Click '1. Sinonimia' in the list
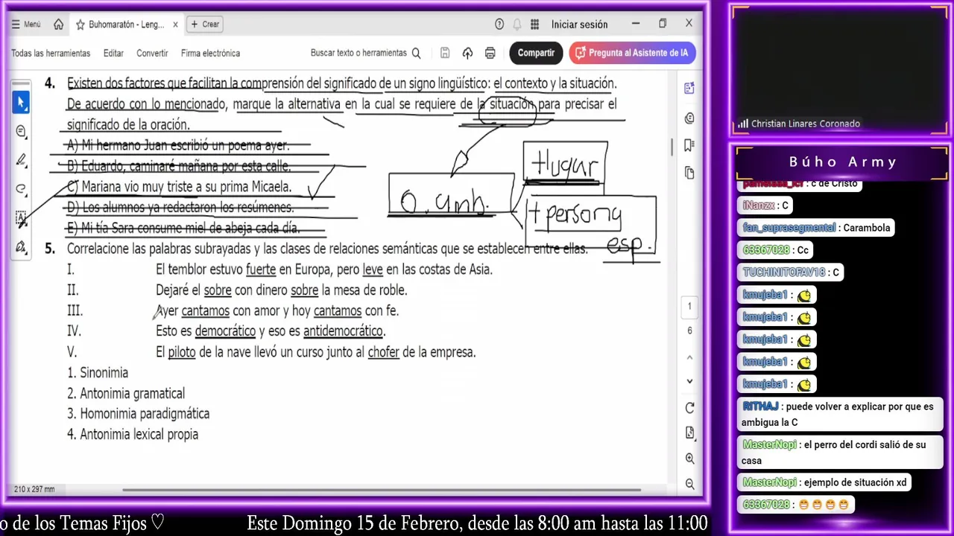954x536 pixels. (x=98, y=373)
